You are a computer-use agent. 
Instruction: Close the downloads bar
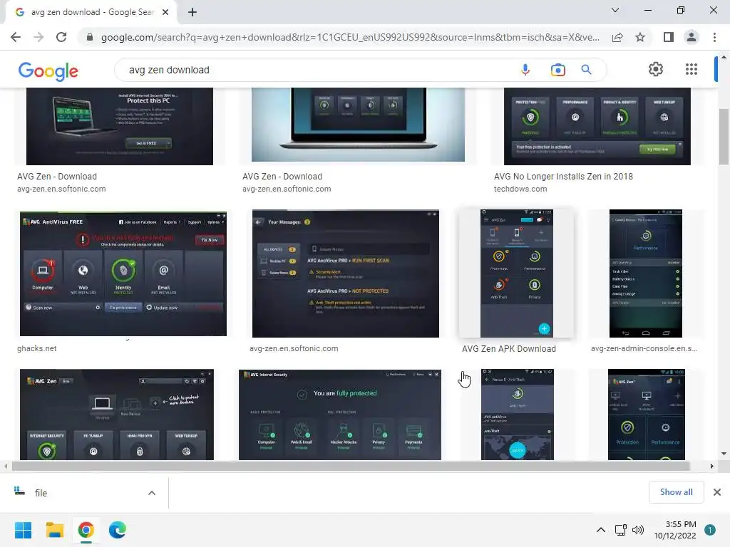[x=717, y=492]
